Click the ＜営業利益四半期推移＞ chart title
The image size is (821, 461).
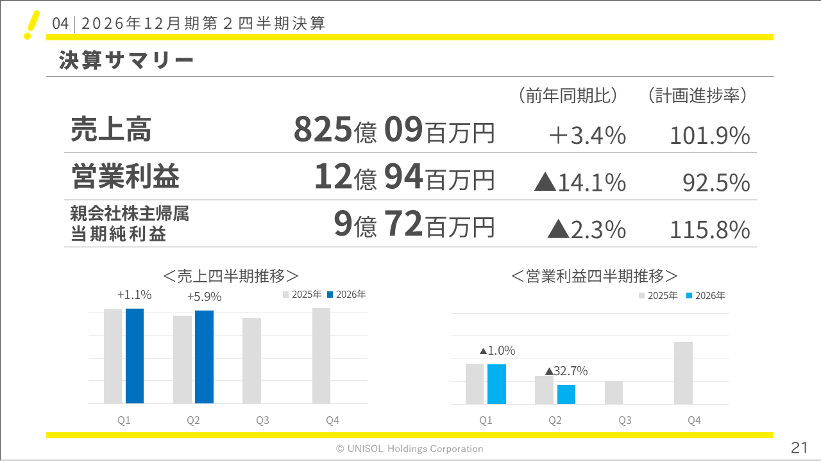click(x=595, y=276)
